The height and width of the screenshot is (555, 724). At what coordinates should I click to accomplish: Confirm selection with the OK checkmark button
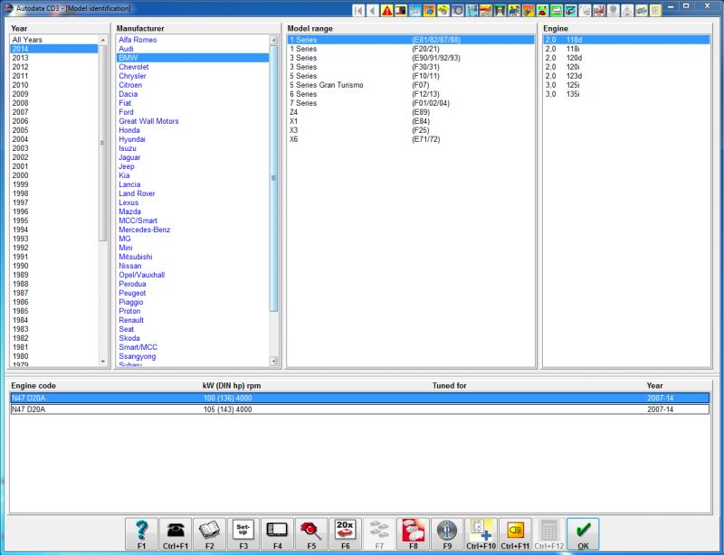click(x=583, y=534)
